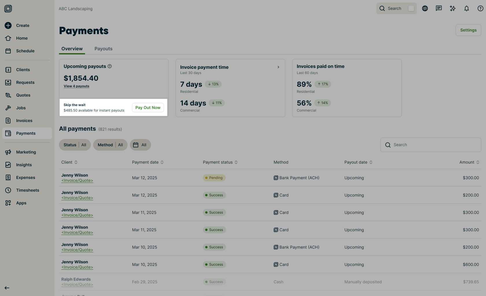This screenshot has width=486, height=296.
Task: Open the Timesheets clock icon in sidebar
Action: click(x=8, y=190)
